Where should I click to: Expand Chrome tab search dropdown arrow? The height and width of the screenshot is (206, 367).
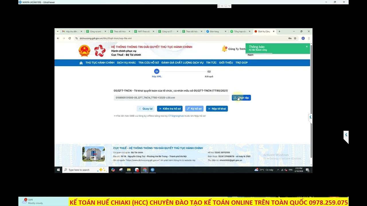(x=58, y=31)
